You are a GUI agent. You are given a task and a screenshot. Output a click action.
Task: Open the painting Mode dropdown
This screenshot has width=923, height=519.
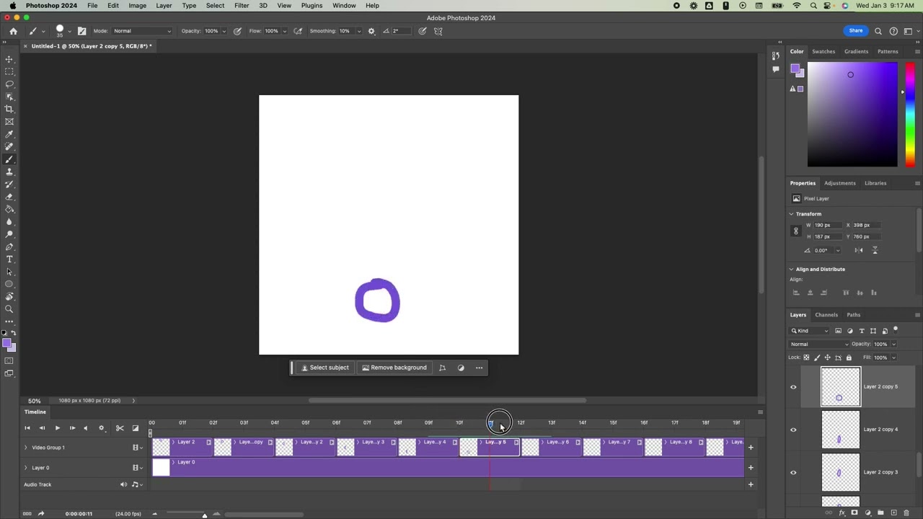[142, 31]
